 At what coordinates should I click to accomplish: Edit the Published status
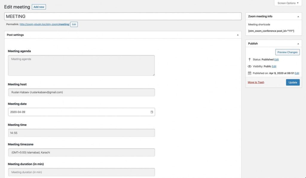[276, 59]
